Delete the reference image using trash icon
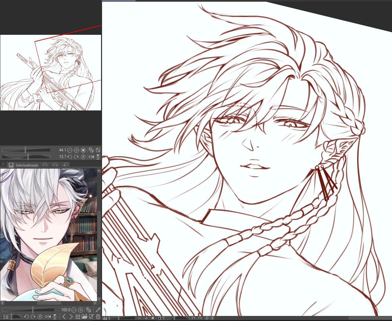Screen dimensions: 392x321 tap(98, 317)
